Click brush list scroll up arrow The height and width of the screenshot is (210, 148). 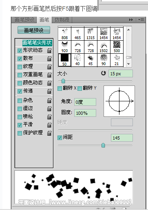pyautogui.click(x=128, y=30)
